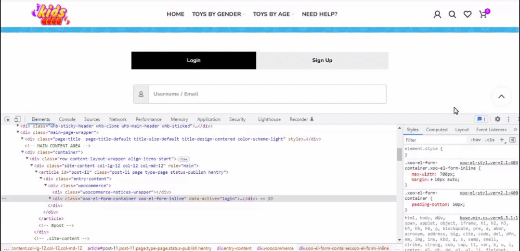Open the Security tab

tap(238, 119)
